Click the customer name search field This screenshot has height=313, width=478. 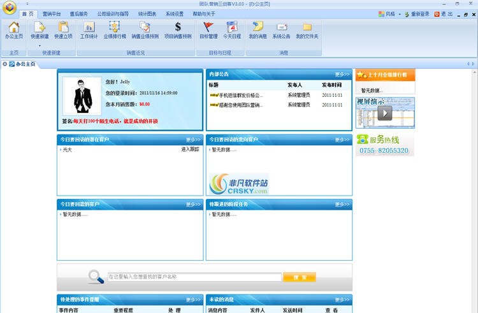(x=194, y=277)
